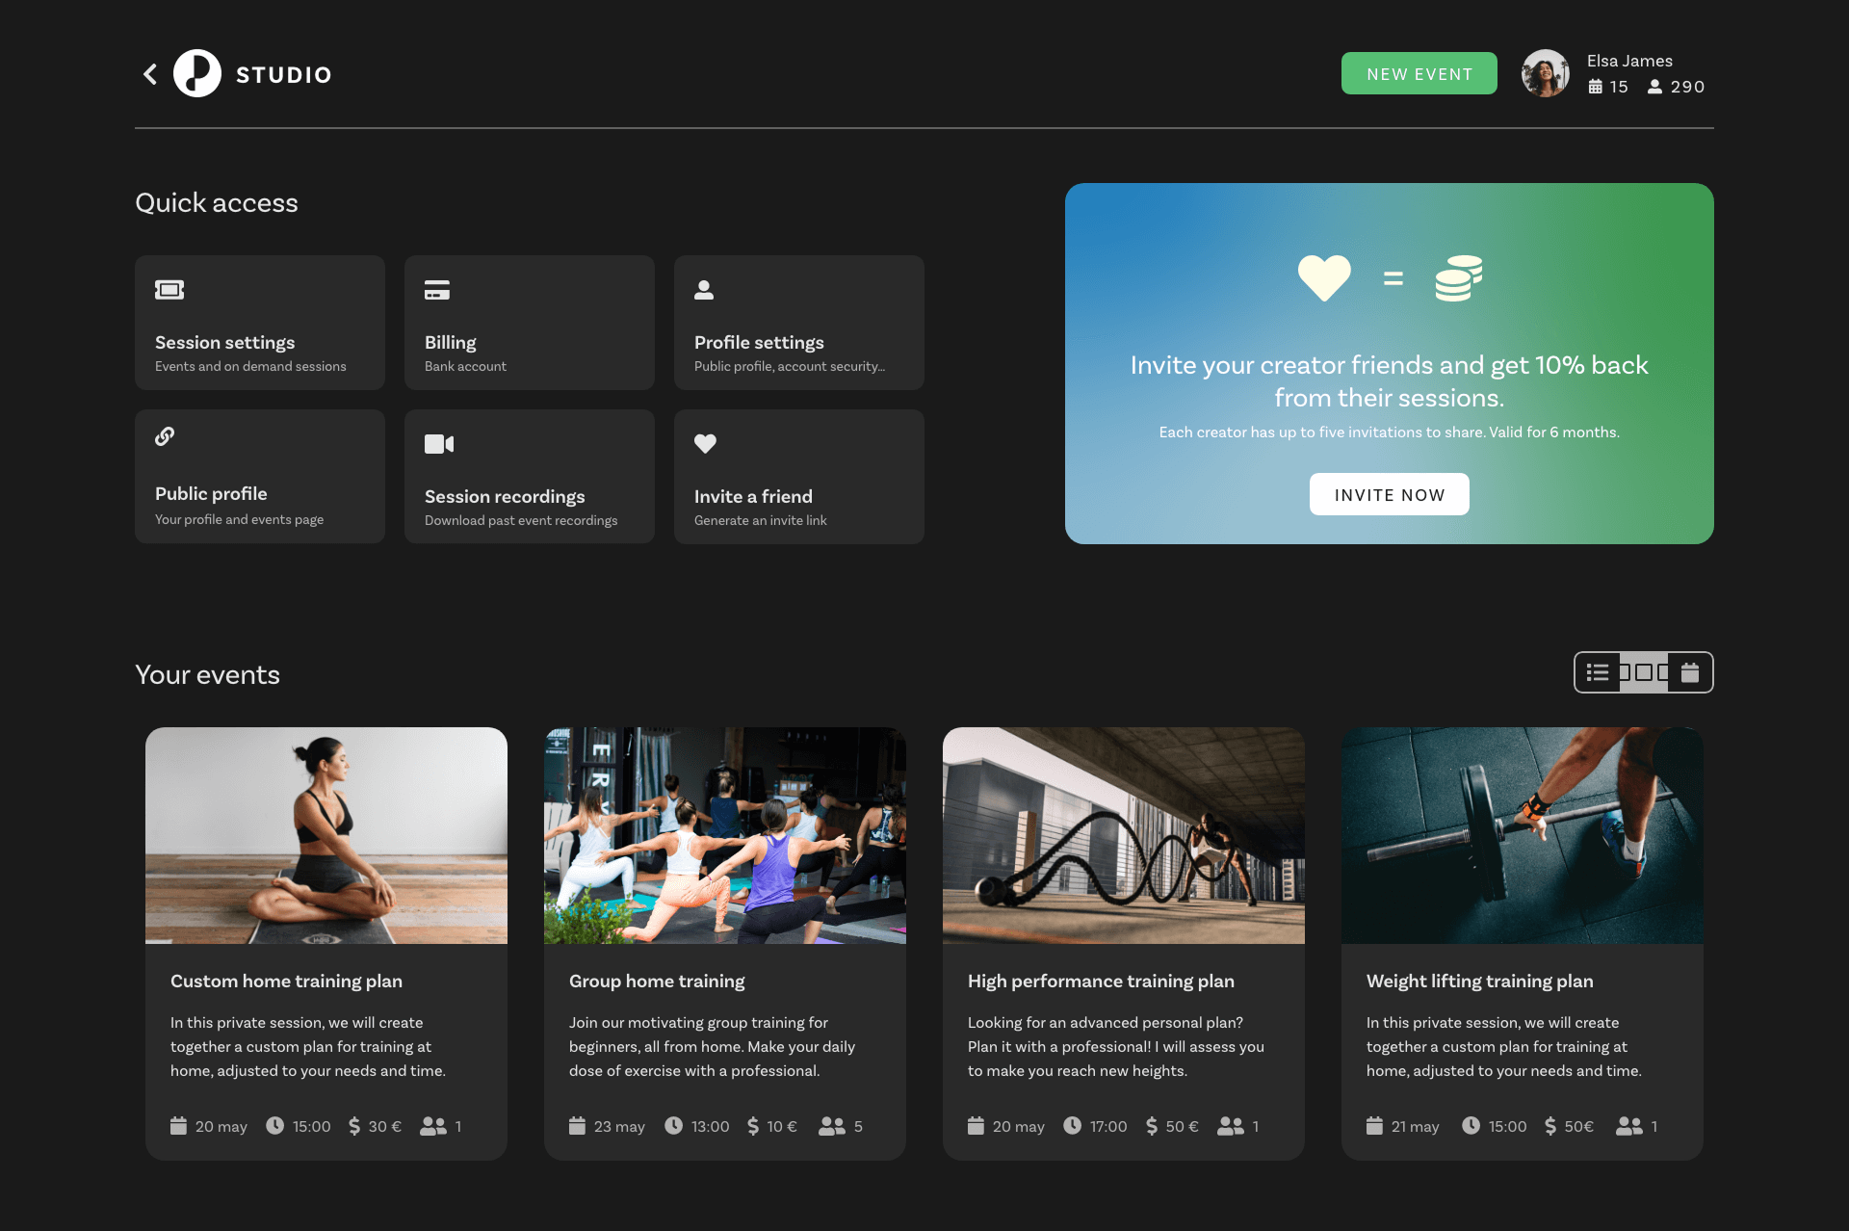
Task: Open Billing bank account settings
Action: coord(529,322)
